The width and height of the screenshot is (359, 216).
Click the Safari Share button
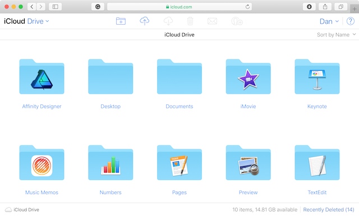coord(325,7)
